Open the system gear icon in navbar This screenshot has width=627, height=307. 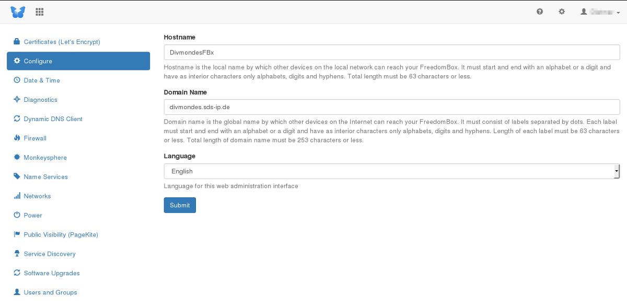tap(562, 11)
